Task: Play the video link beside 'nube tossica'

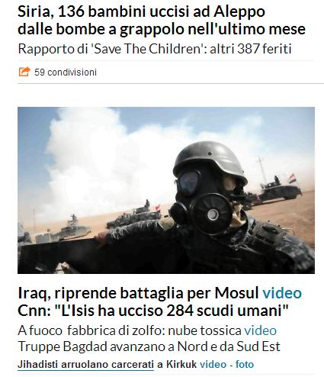Action: pos(261,330)
